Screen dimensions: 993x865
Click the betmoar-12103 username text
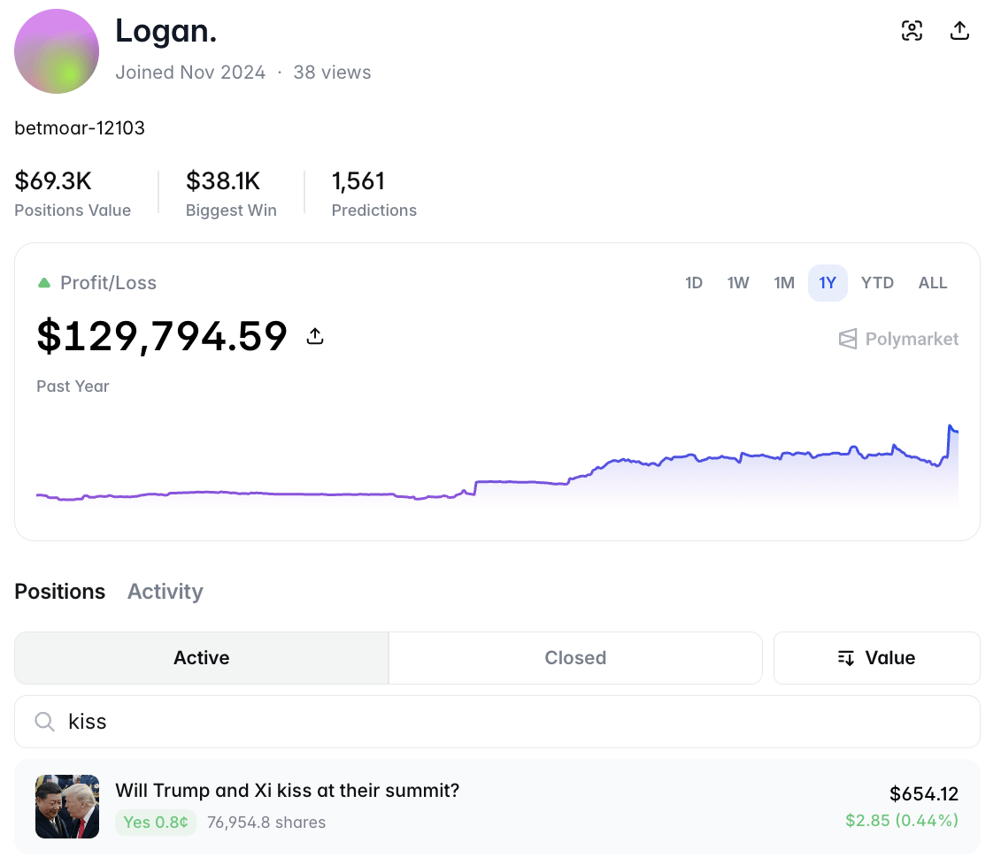(x=80, y=128)
